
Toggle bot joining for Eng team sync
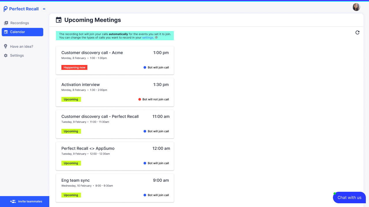(156, 195)
